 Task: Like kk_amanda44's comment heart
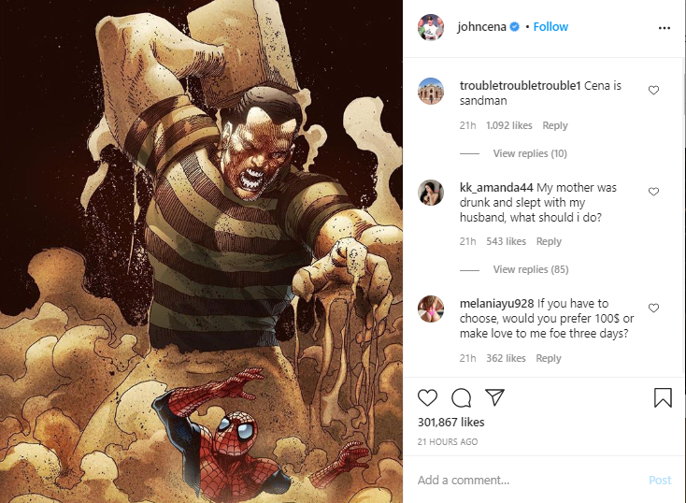[653, 192]
